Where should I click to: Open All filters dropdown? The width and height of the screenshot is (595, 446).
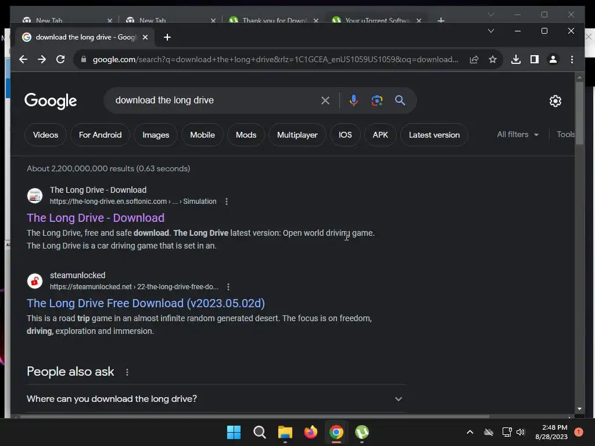pos(518,135)
